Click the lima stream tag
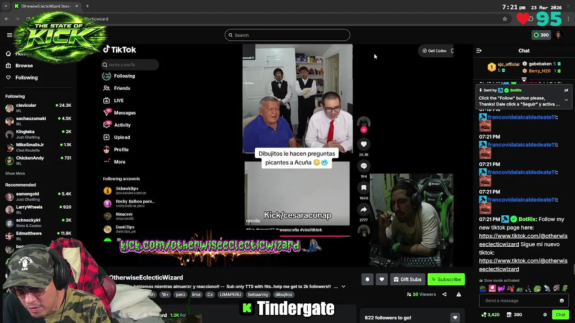575x323 pixels. coord(196,295)
